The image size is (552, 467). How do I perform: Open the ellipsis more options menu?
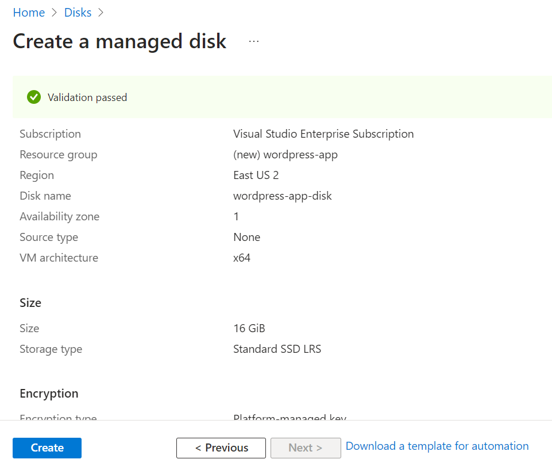pyautogui.click(x=253, y=41)
